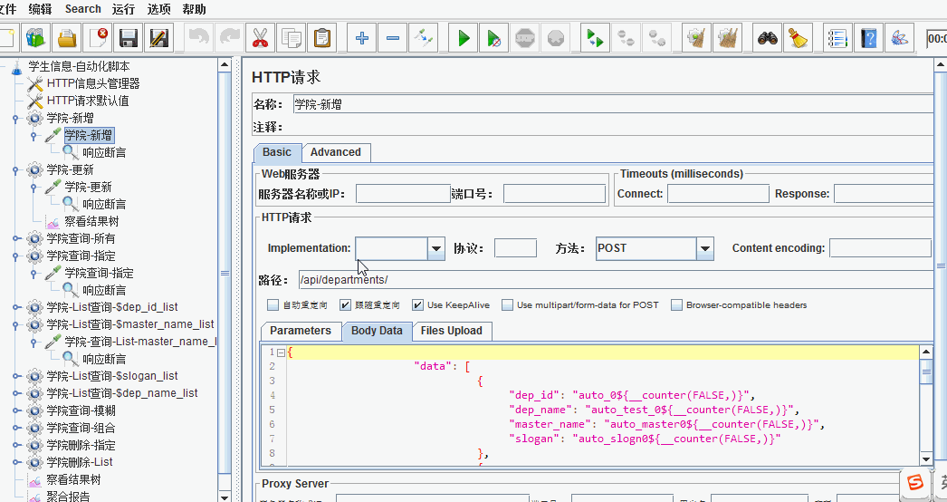This screenshot has width=947, height=502.
Task: Open the Implementation dropdown
Action: tap(436, 248)
